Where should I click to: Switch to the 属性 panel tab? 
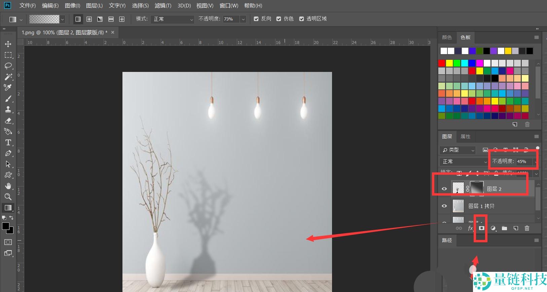tap(465, 136)
